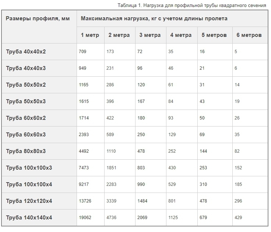
Task: Select the '3 метра' column header
Action: (x=150, y=35)
